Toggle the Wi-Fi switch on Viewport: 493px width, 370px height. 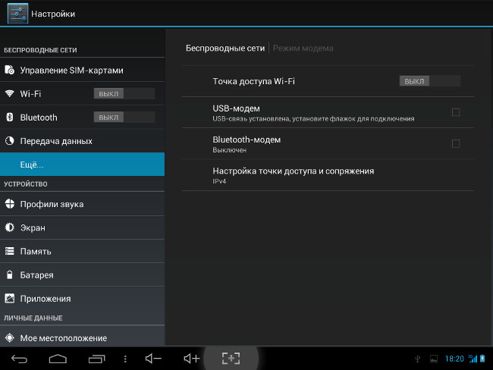(124, 94)
